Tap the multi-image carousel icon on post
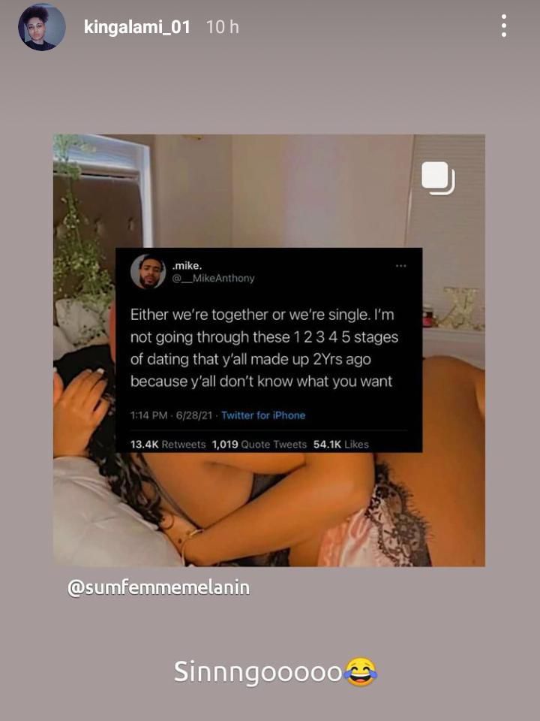This screenshot has width=540, height=721. click(x=438, y=178)
